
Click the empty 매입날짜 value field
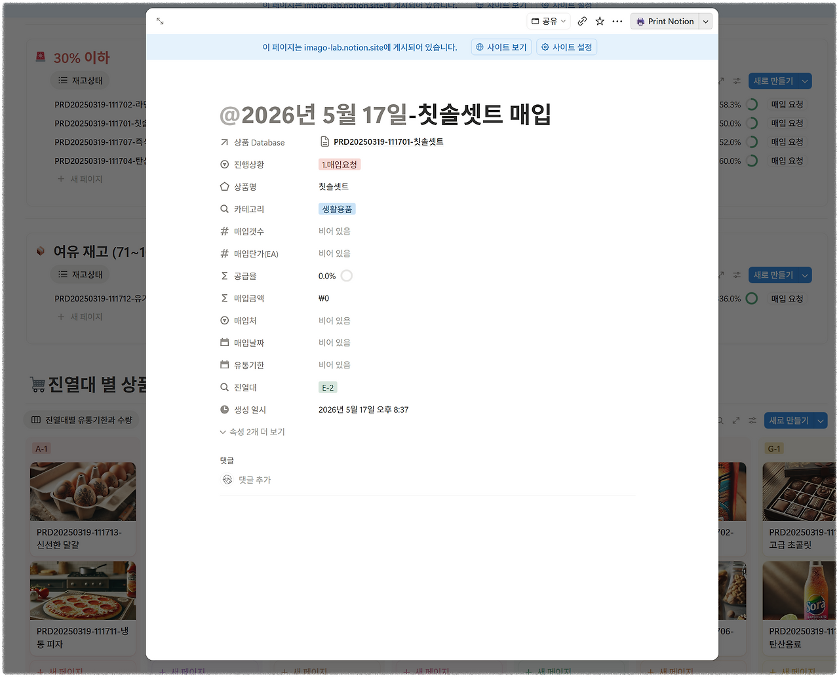(334, 343)
